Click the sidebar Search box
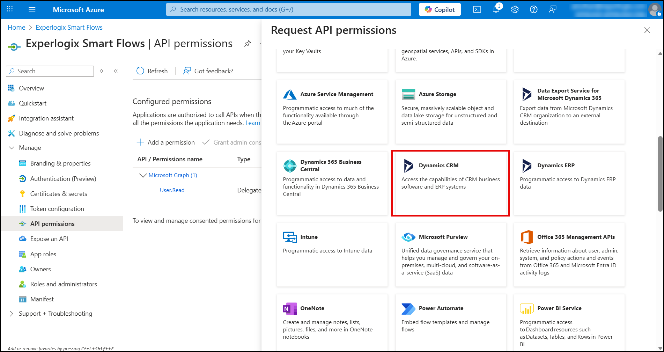 [50, 71]
